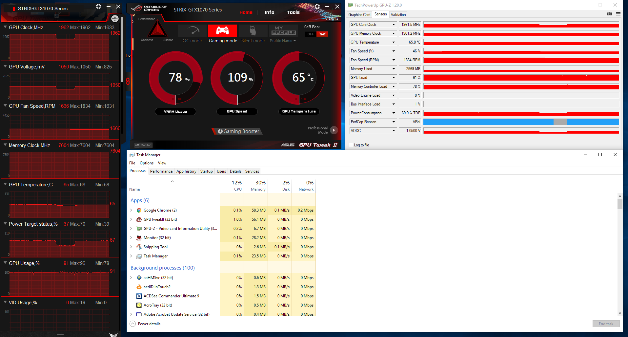Switch to Validation tab in GPU-Z

coord(398,14)
